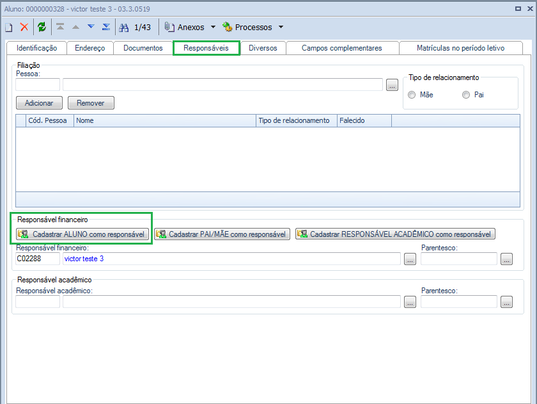Click Cadastrar PAI/MÃE como responsável button
This screenshot has width=537, height=404.
222,234
